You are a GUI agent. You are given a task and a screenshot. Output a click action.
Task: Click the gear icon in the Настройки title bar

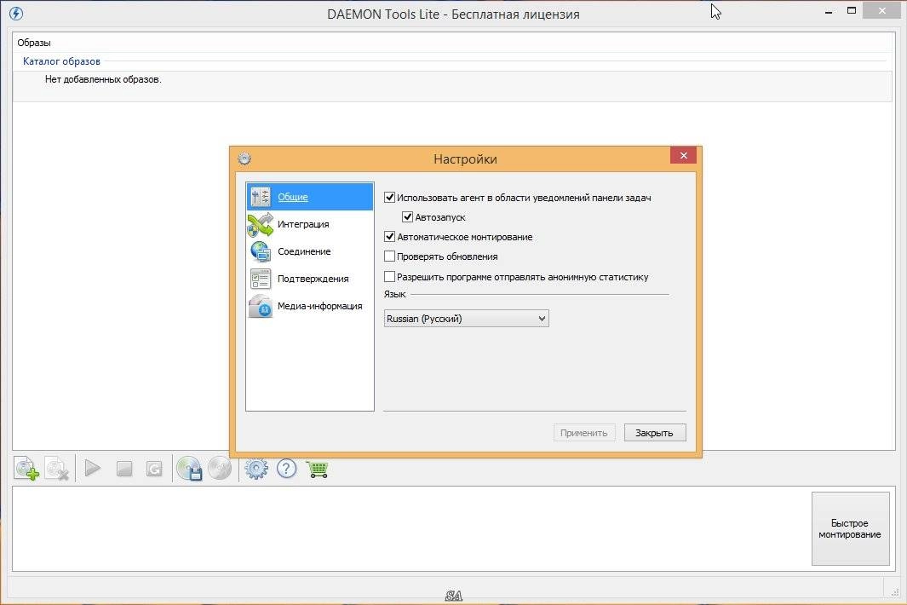244,158
